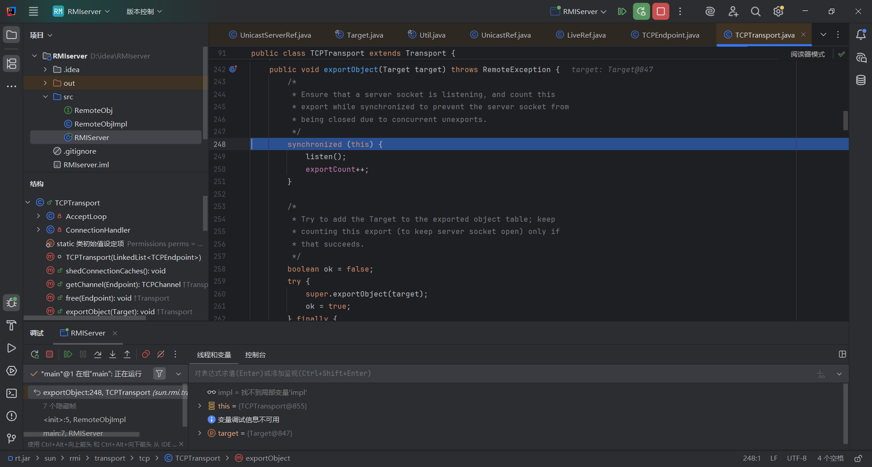The width and height of the screenshot is (872, 467).
Task: Open the Database tool window icon
Action: point(861,80)
